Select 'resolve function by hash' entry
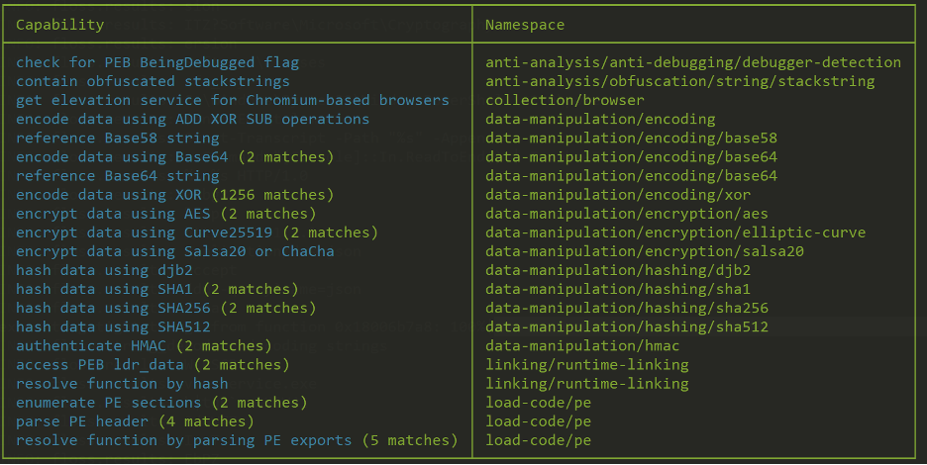Screen dimensions: 927x465 pos(122,384)
